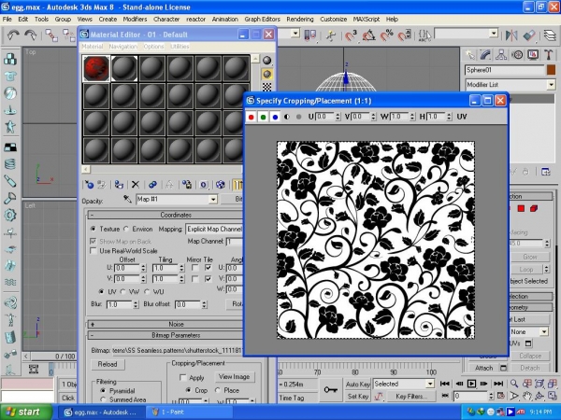The image size is (561, 420).
Task: Toggle checker Background icon in Material Editor
Action: click(x=266, y=87)
